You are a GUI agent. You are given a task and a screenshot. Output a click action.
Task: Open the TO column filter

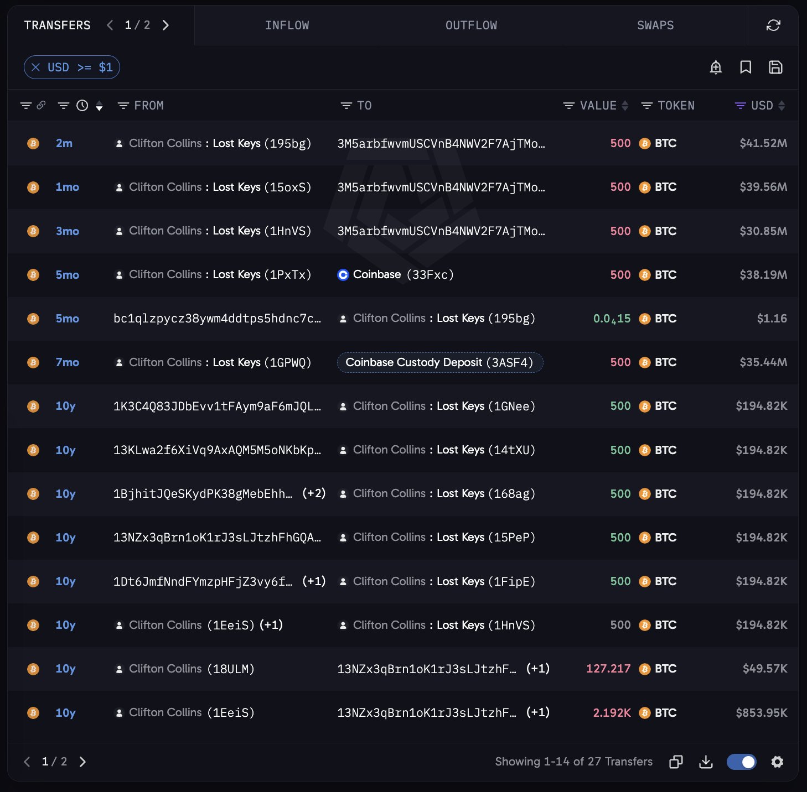pos(346,106)
